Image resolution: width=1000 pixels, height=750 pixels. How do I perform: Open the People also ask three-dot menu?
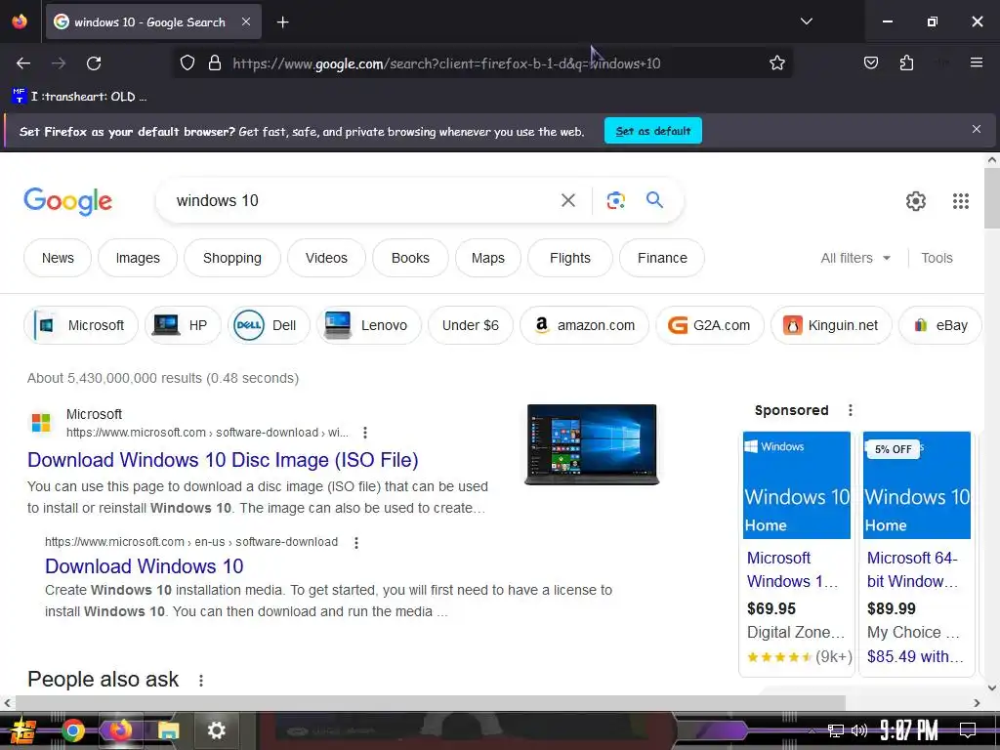click(201, 681)
